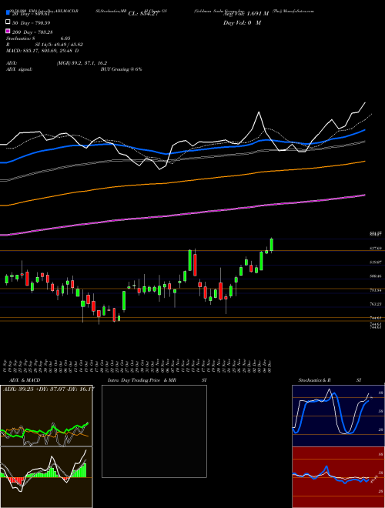Open the ADX indicator chart panel
The image size is (385, 508).
[46, 416]
